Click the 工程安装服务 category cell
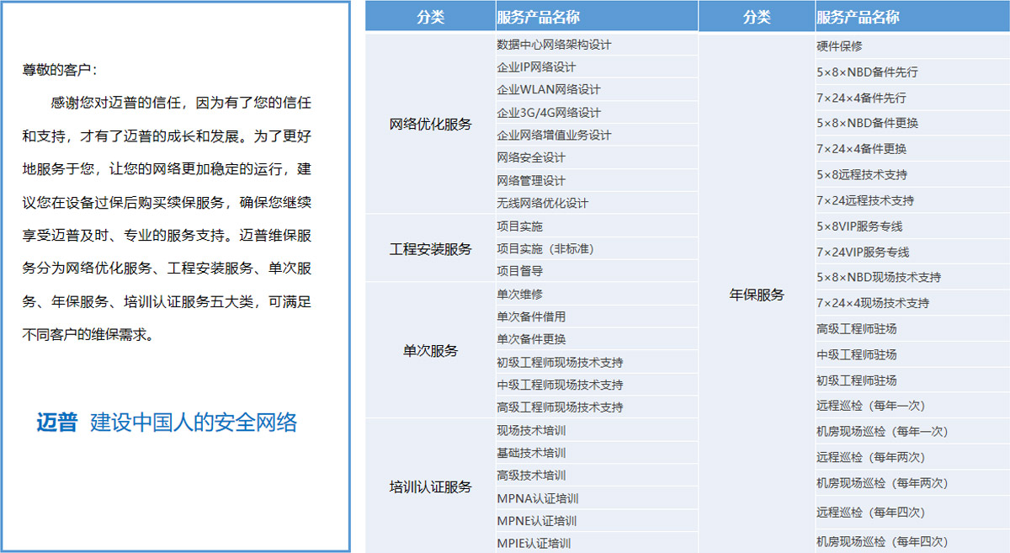This screenshot has height=553, width=1010. 430,249
